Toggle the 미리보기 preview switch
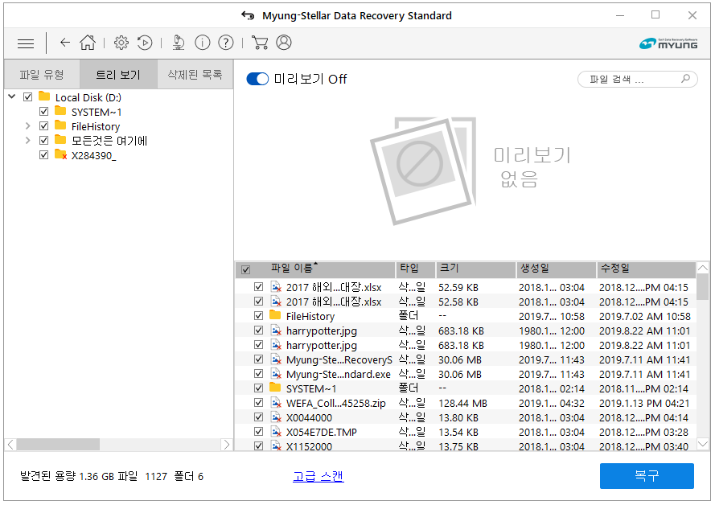Image resolution: width=715 pixels, height=505 pixels. [x=257, y=79]
